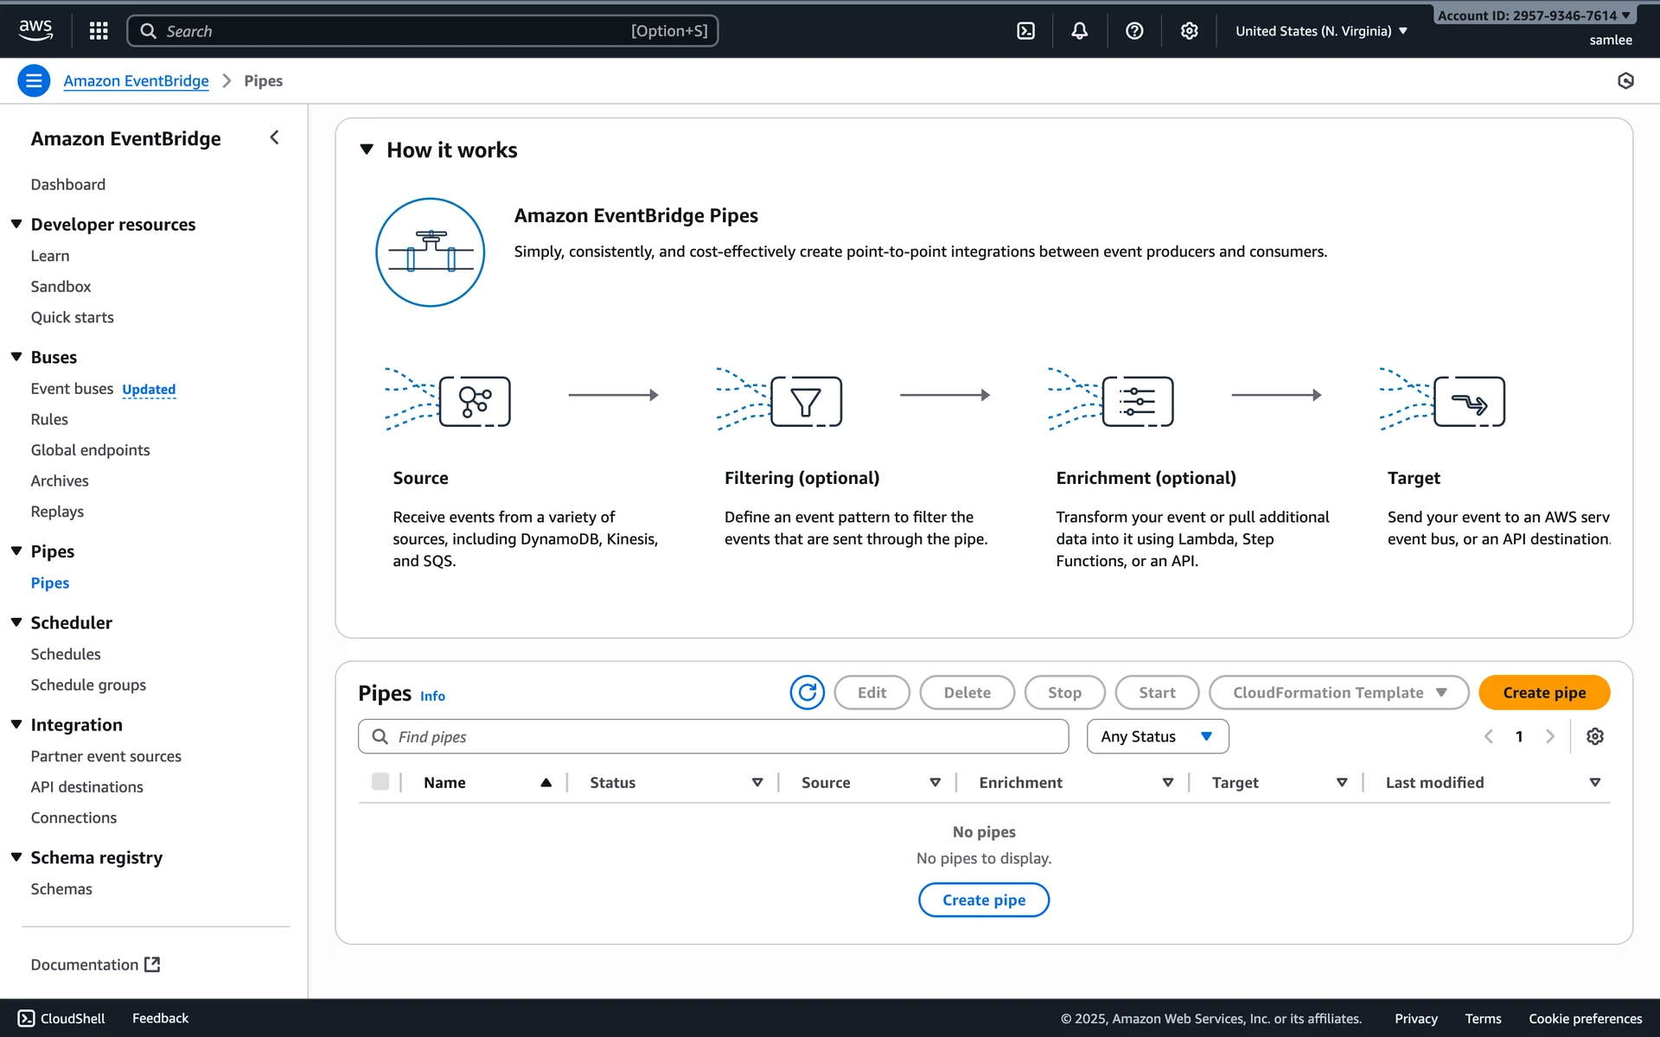Open the AWS services grid menu

pos(99,31)
